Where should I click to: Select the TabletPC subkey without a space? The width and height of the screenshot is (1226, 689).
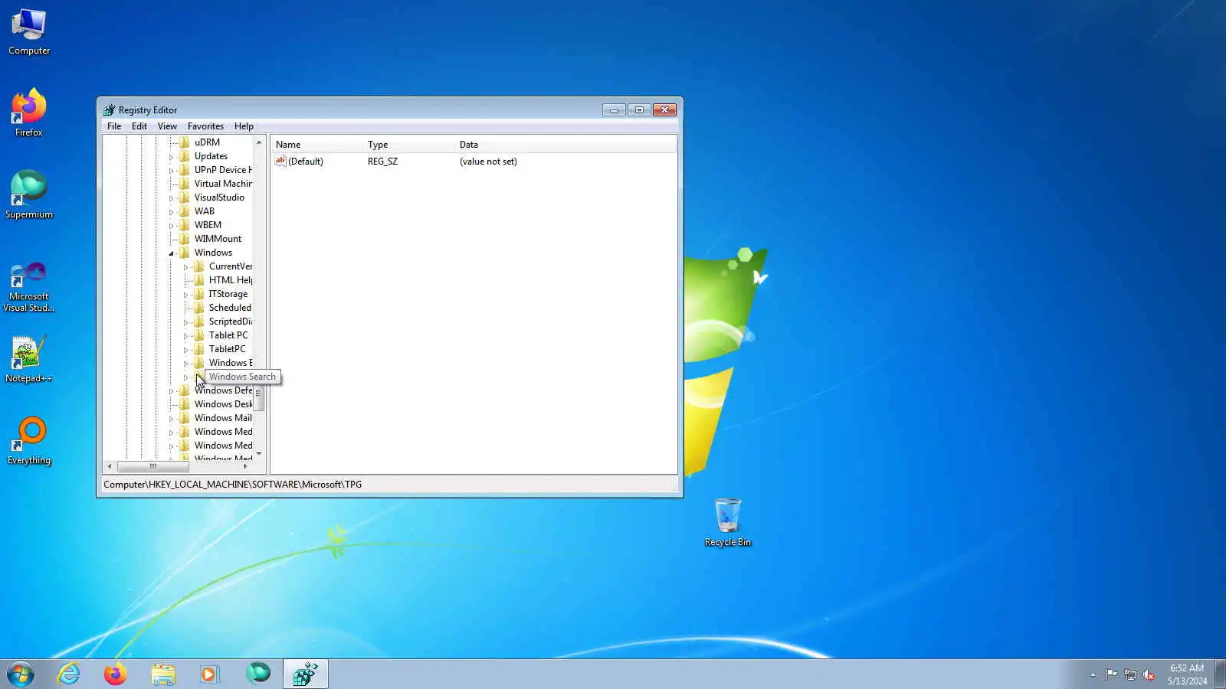coord(227,349)
